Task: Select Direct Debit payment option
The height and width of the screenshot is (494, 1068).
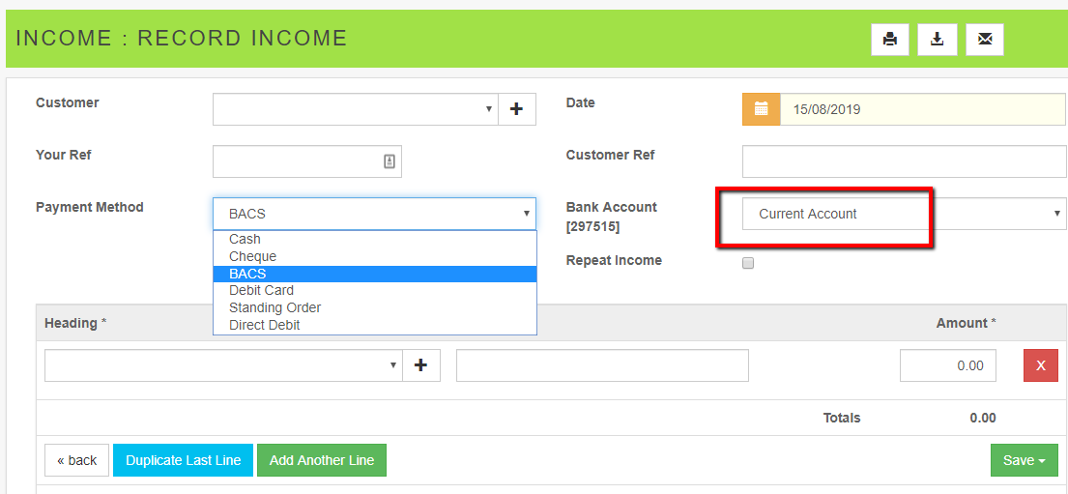Action: tap(375, 325)
